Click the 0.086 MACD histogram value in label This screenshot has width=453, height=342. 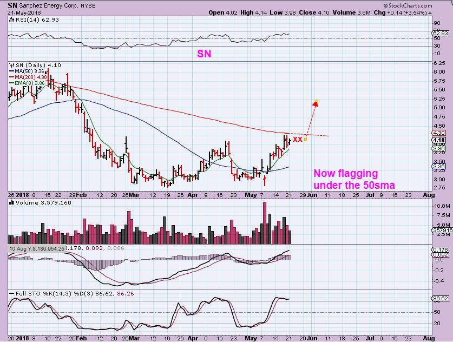click(x=116, y=248)
